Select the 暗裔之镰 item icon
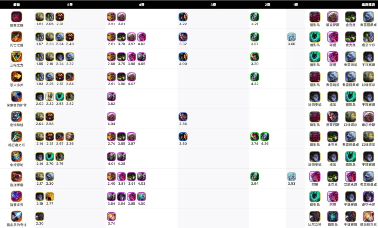The height and width of the screenshot is (228, 378). point(17,17)
